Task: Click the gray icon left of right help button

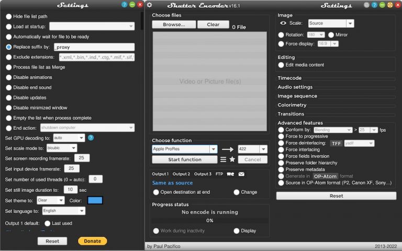Action: coord(367,5)
